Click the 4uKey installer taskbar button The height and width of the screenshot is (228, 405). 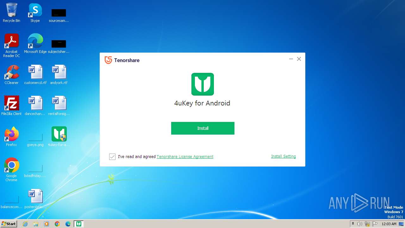79,224
